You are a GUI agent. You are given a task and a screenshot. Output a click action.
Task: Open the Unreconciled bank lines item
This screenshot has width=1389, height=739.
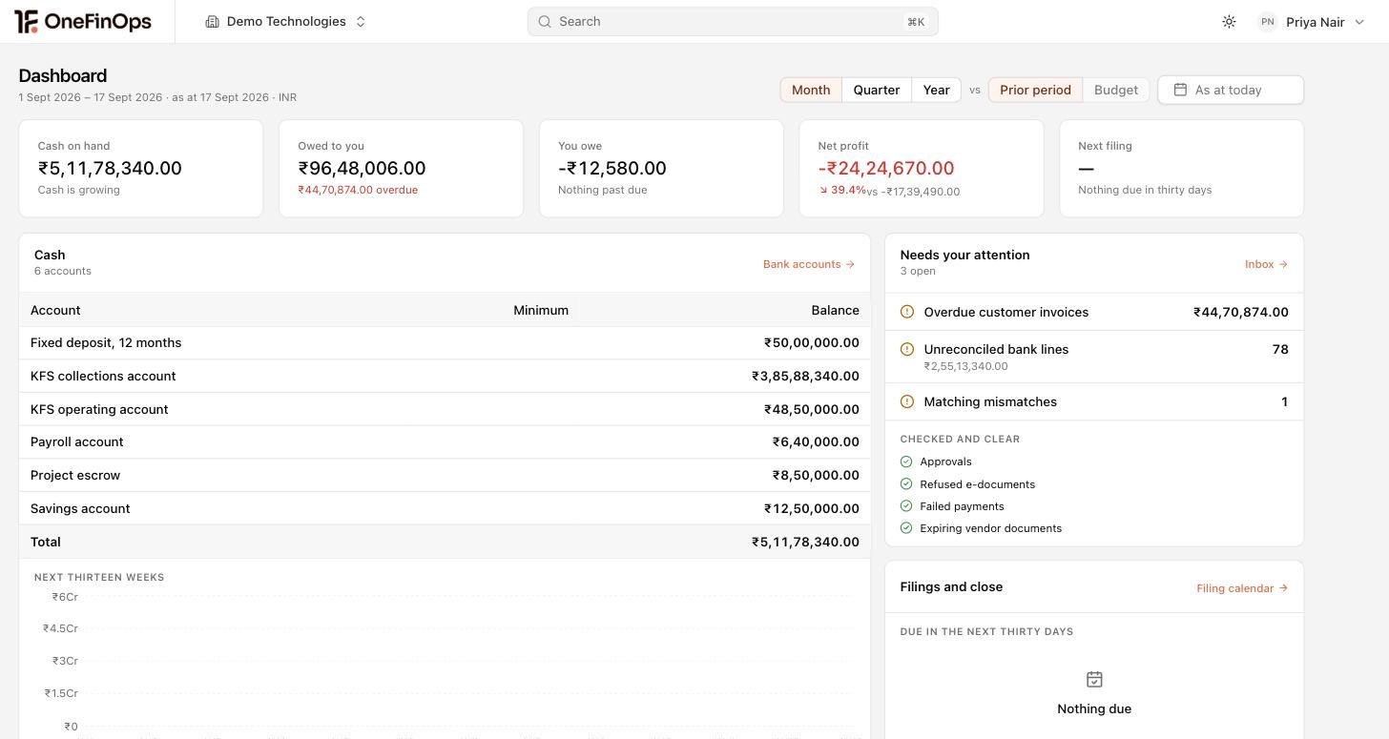coord(1094,357)
